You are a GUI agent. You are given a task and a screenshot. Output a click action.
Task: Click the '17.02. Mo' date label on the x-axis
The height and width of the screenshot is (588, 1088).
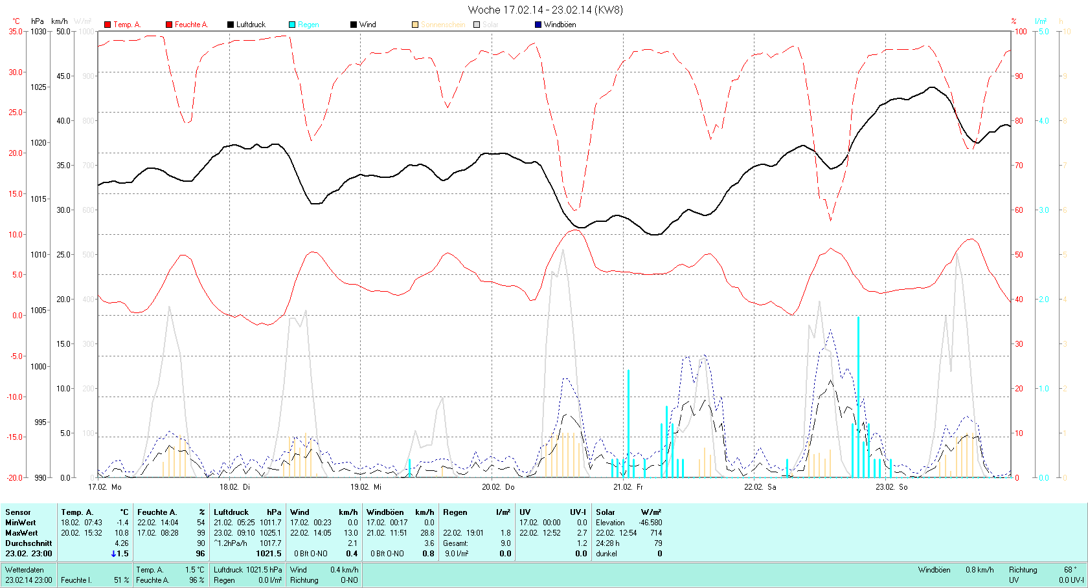(x=105, y=486)
